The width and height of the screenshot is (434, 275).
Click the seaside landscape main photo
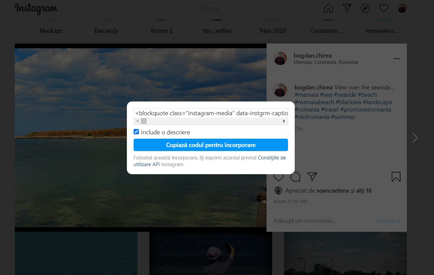[x=141, y=137]
